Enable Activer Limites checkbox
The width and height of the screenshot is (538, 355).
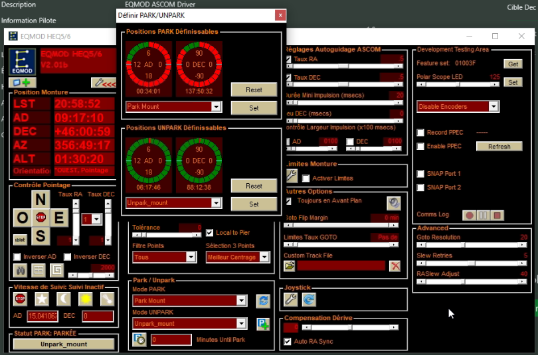(306, 178)
